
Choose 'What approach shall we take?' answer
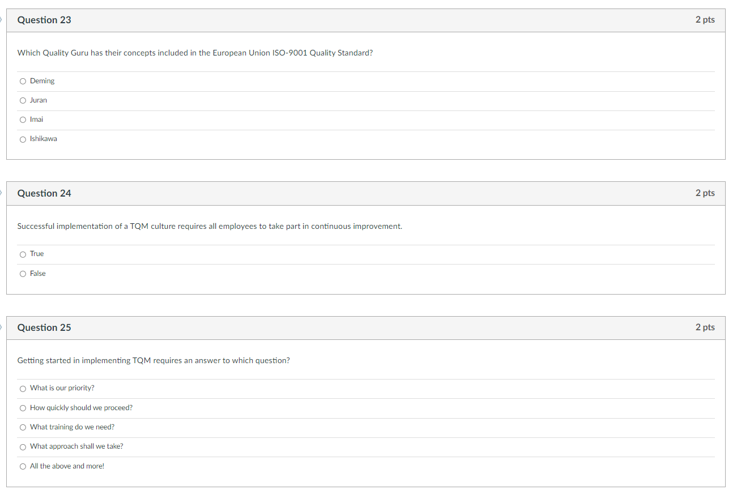(23, 446)
